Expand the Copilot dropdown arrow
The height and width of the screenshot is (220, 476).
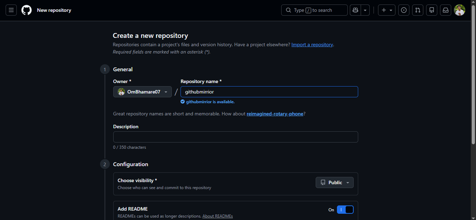tap(366, 10)
